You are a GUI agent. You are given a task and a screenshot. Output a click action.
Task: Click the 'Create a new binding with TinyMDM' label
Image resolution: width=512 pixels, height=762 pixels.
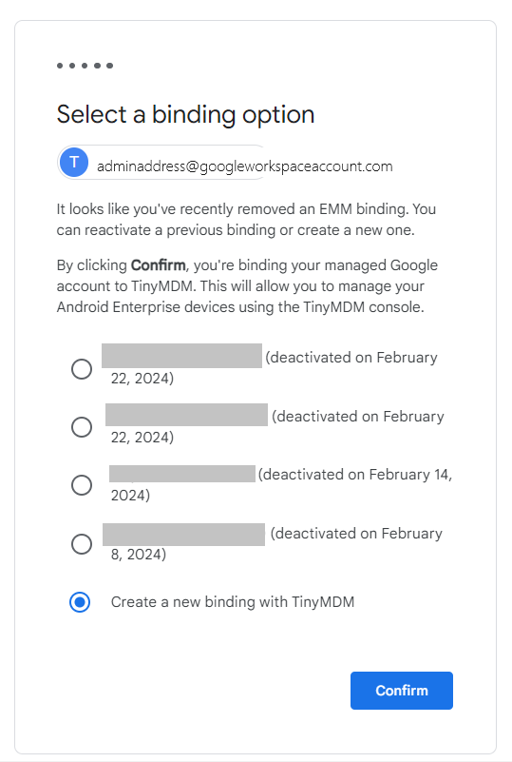pos(233,602)
